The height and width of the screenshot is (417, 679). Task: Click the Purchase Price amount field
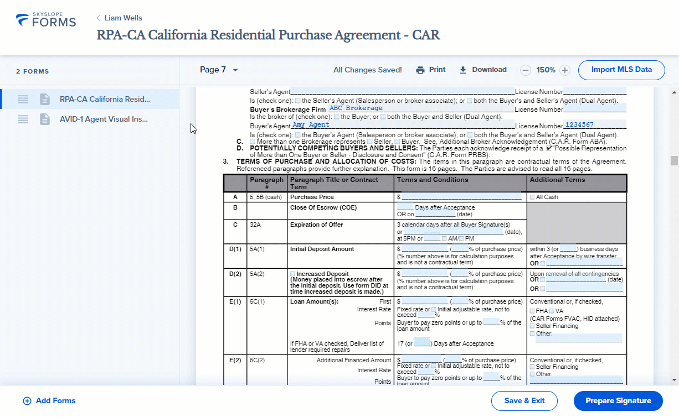pyautogui.click(x=461, y=196)
